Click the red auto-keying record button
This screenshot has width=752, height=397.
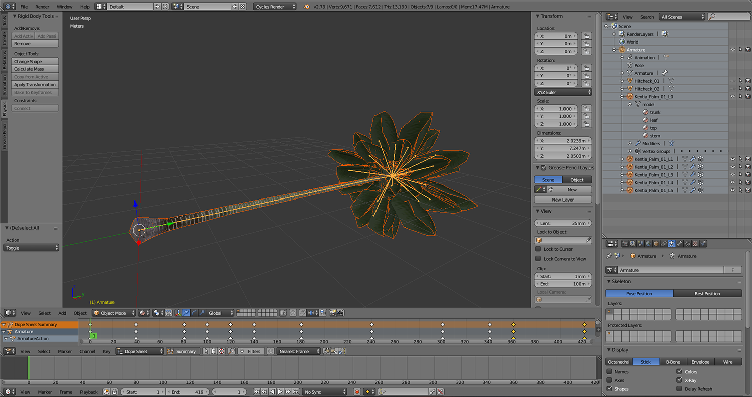tap(357, 392)
